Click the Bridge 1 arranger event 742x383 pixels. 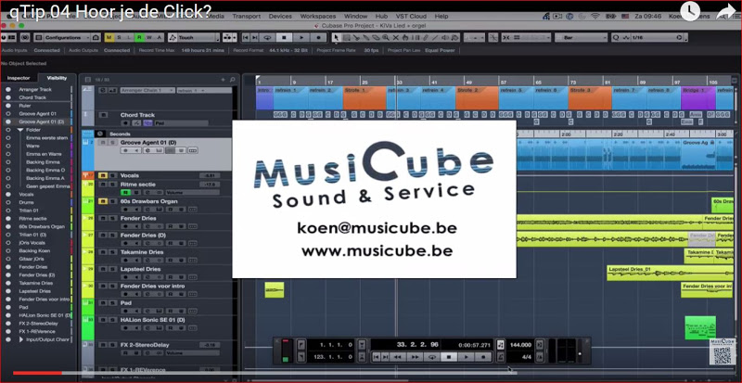[698, 98]
